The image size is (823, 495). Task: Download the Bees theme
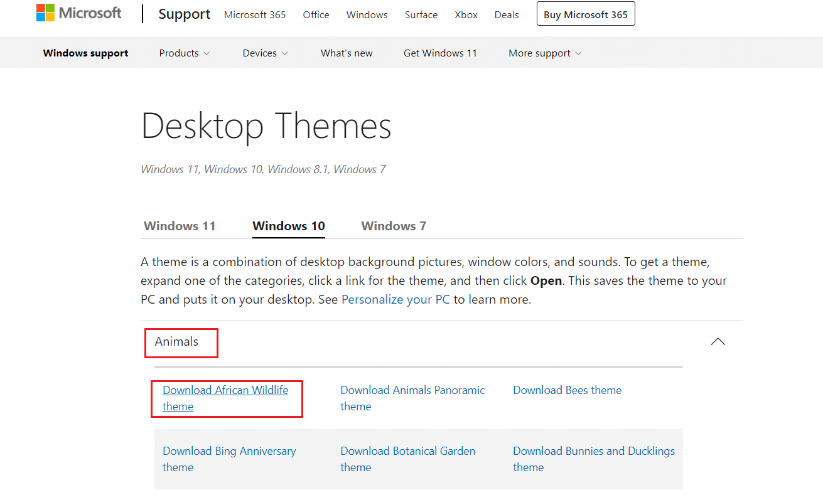pos(567,390)
